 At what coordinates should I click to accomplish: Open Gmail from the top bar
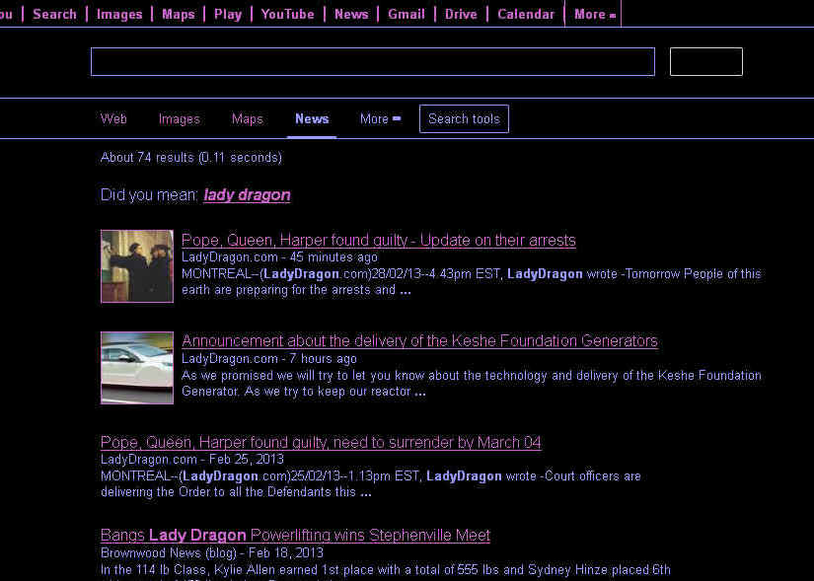407,14
